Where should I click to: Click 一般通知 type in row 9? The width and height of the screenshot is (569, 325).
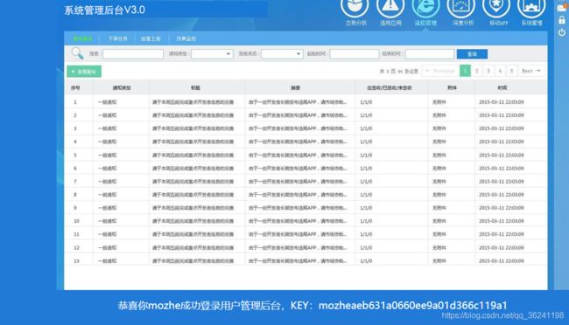pyautogui.click(x=107, y=208)
